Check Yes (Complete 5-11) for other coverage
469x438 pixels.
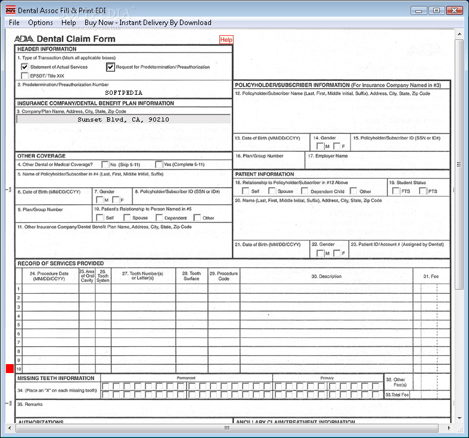coord(159,164)
